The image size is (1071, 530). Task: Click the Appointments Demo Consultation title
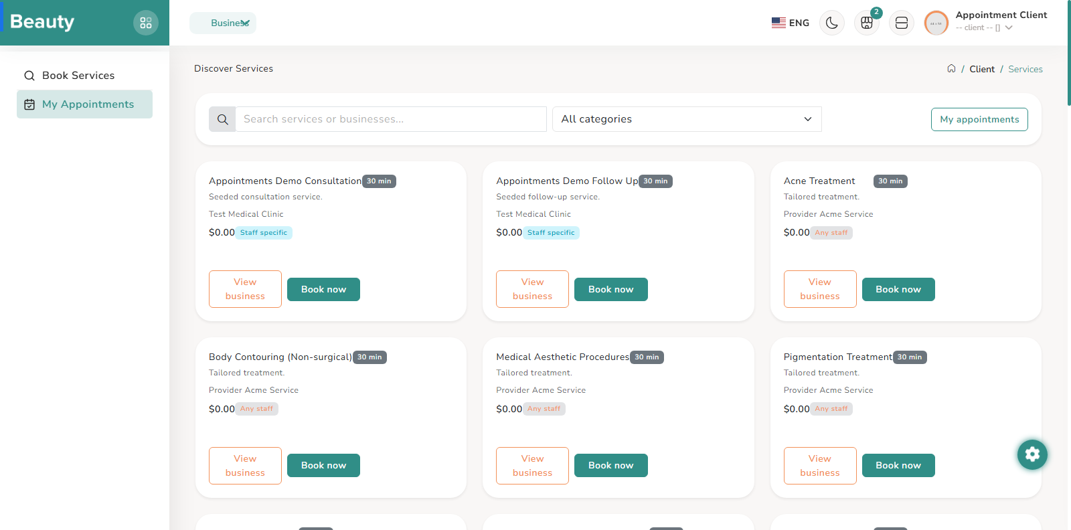[x=285, y=181]
